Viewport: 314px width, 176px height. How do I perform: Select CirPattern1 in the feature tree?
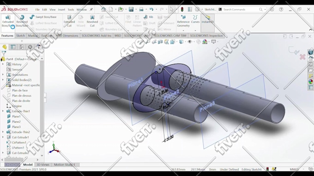click(x=19, y=142)
